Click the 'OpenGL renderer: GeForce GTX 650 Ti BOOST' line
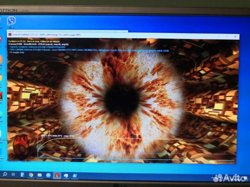The height and width of the screenshot is (187, 250). pyautogui.click(x=37, y=47)
